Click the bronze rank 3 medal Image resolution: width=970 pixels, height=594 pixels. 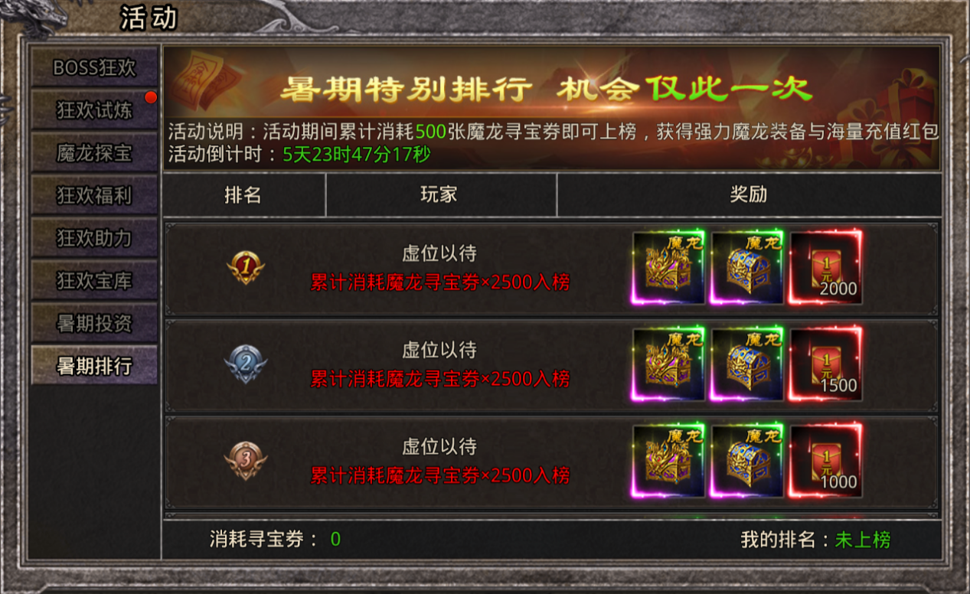(x=246, y=461)
